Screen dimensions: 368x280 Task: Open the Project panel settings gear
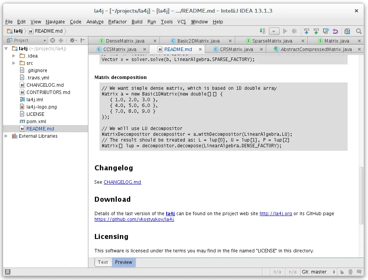pyautogui.click(x=73, y=40)
